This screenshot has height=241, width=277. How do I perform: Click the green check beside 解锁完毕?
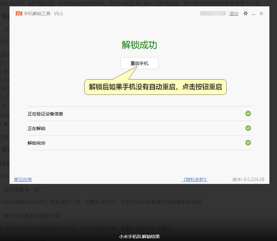[x=248, y=143]
